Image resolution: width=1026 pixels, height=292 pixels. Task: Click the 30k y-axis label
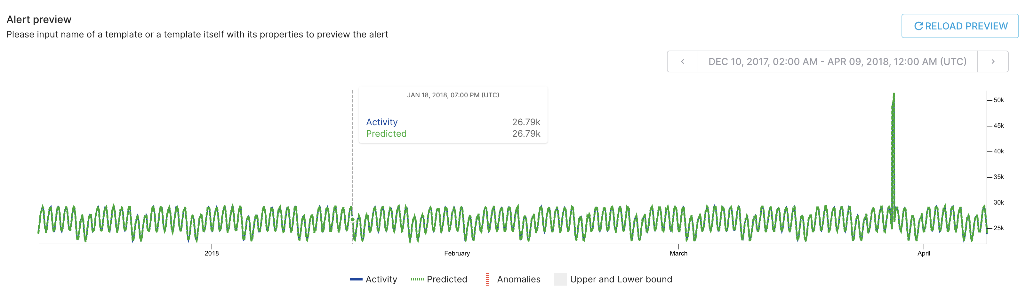pyautogui.click(x=998, y=202)
